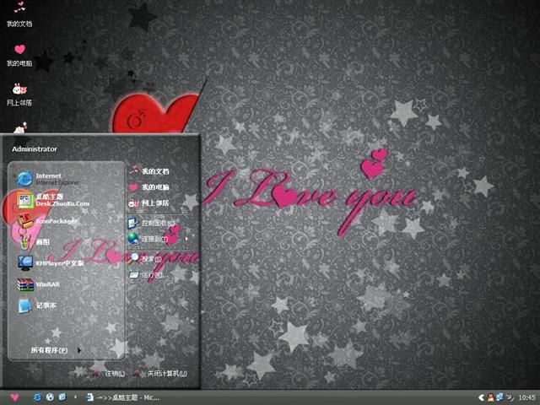540x405 pixels.
Task: Select 网上邻居 in Start menu right pane
Action: (149, 202)
